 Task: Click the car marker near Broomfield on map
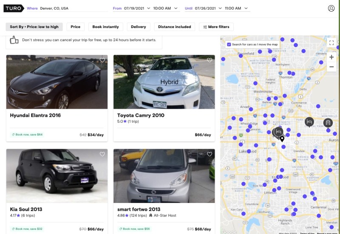coord(241,56)
